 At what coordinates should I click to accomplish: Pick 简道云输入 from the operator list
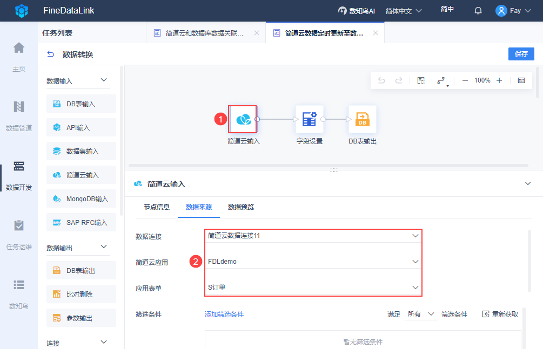point(81,175)
